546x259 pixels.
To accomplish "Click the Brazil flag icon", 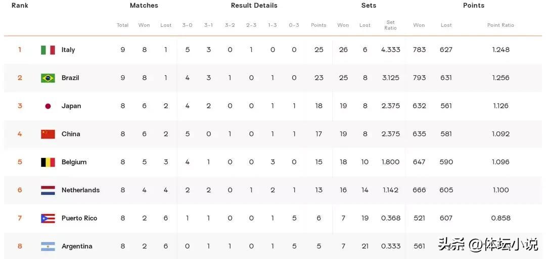I will coord(48,78).
